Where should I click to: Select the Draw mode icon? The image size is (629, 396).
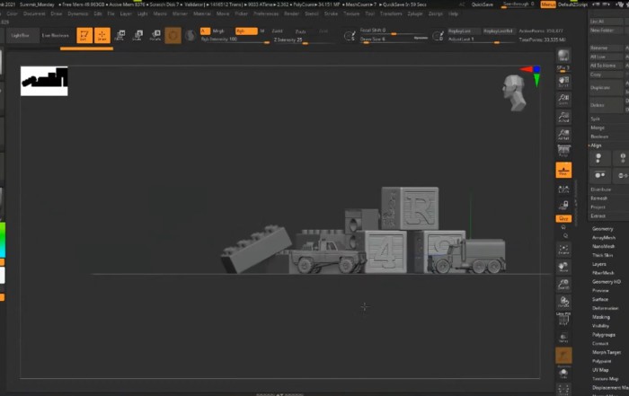pos(102,35)
